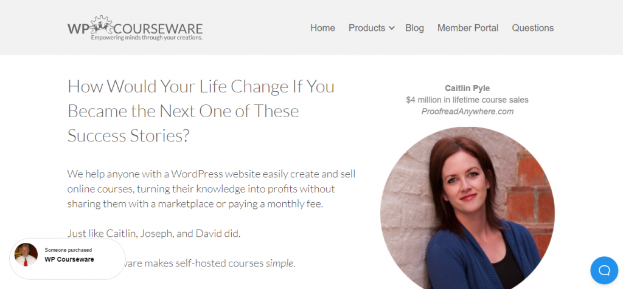
Task: Open the Questions page
Action: pyautogui.click(x=533, y=28)
